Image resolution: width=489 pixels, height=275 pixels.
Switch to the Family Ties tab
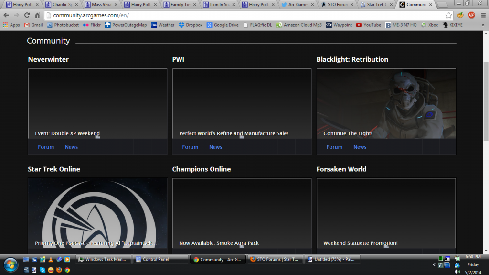(180, 5)
